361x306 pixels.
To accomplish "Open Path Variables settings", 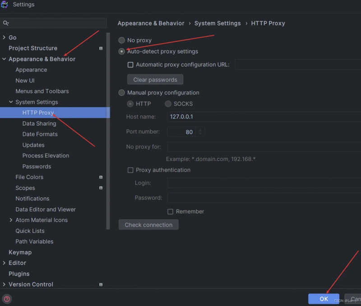I will [34, 242].
